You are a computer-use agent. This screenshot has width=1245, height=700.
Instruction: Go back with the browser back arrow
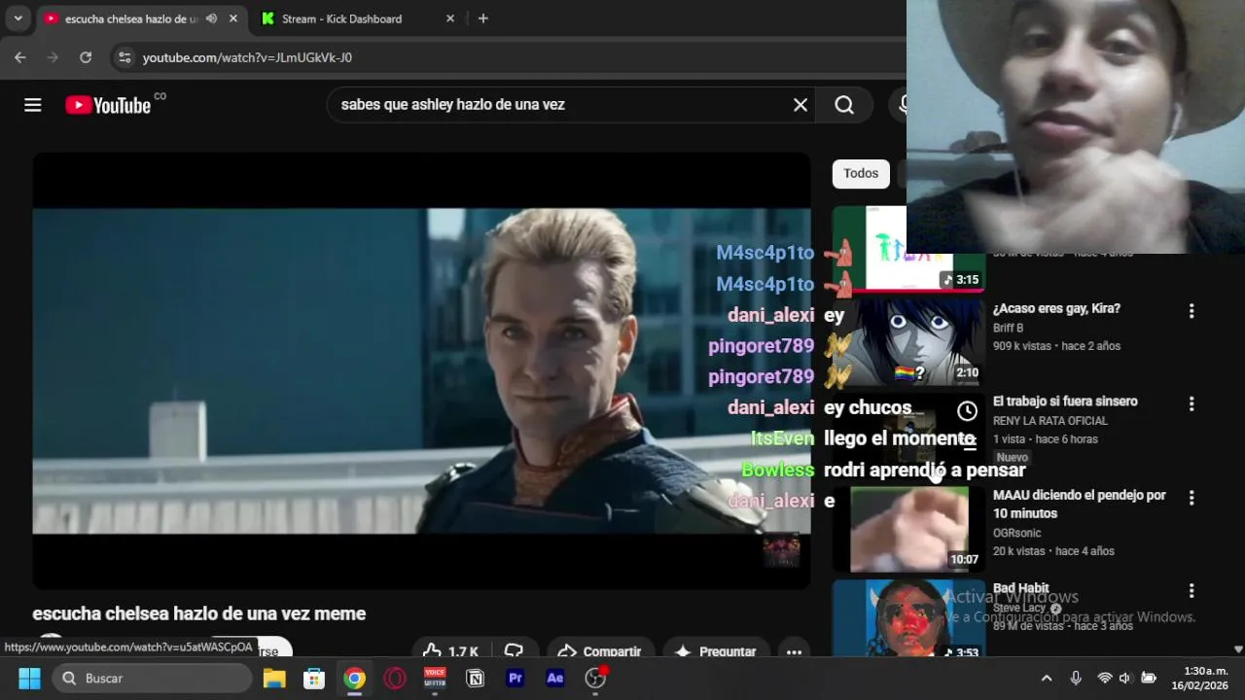[x=20, y=57]
